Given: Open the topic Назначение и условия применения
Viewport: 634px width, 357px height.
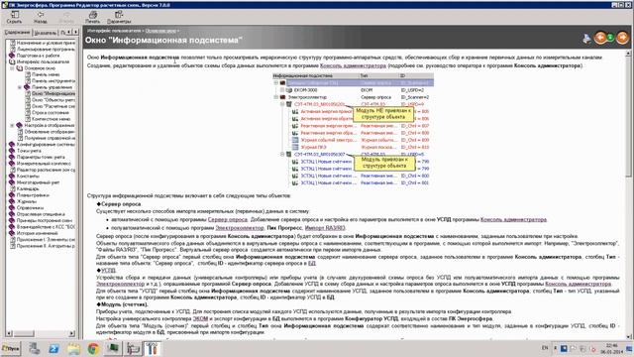Looking at the screenshot, I should (x=46, y=43).
